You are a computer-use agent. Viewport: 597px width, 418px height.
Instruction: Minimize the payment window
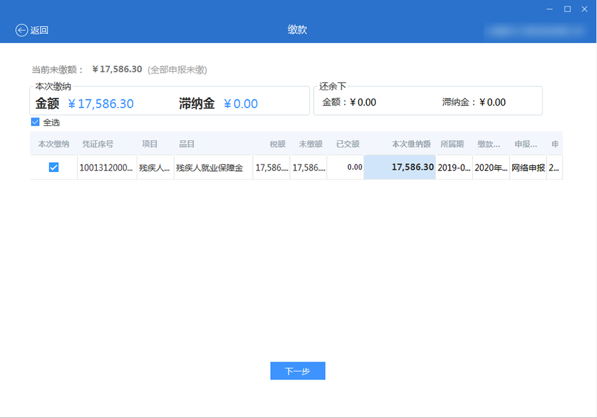(x=549, y=9)
